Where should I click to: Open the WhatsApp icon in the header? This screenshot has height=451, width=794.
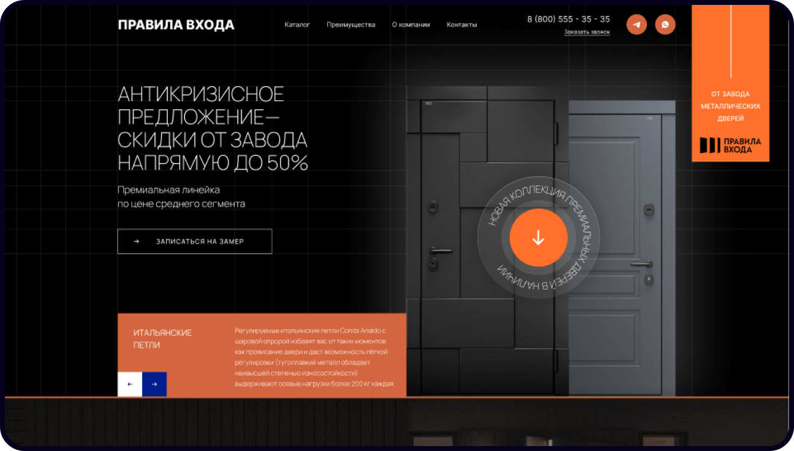click(665, 25)
